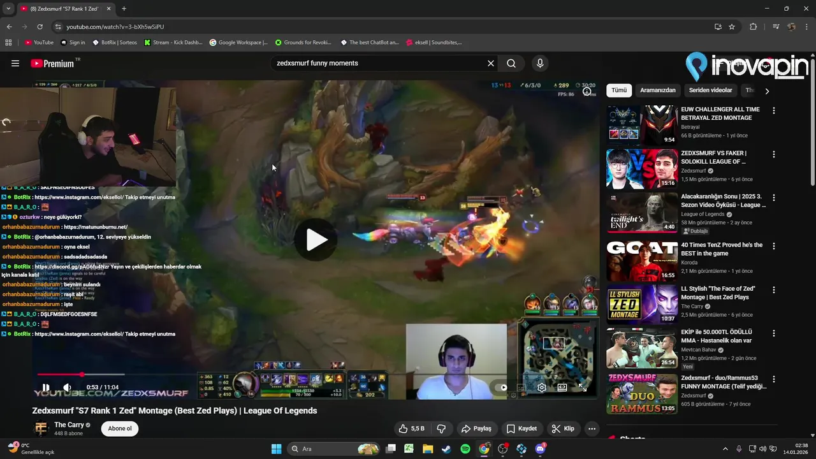The height and width of the screenshot is (459, 816).
Task: Select the Seriden videolar filter chip
Action: [x=711, y=91]
